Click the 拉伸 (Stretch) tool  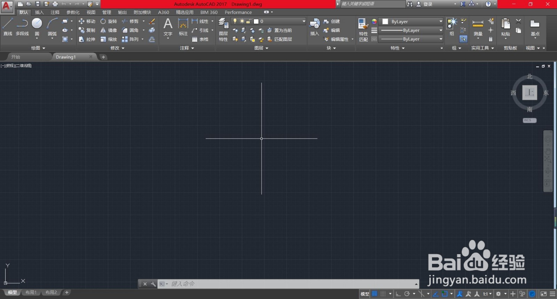point(87,39)
